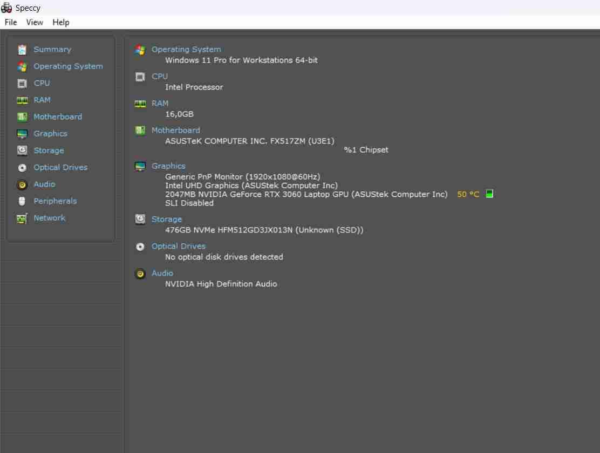
Task: Click the Graphics heading in main panel
Action: [x=168, y=166]
